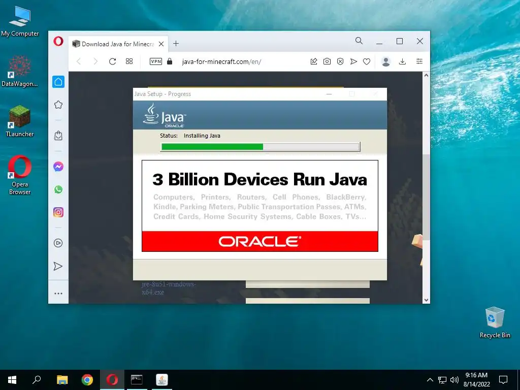Click the Home icon in Opera sidebar
The image size is (520, 390).
[58, 82]
